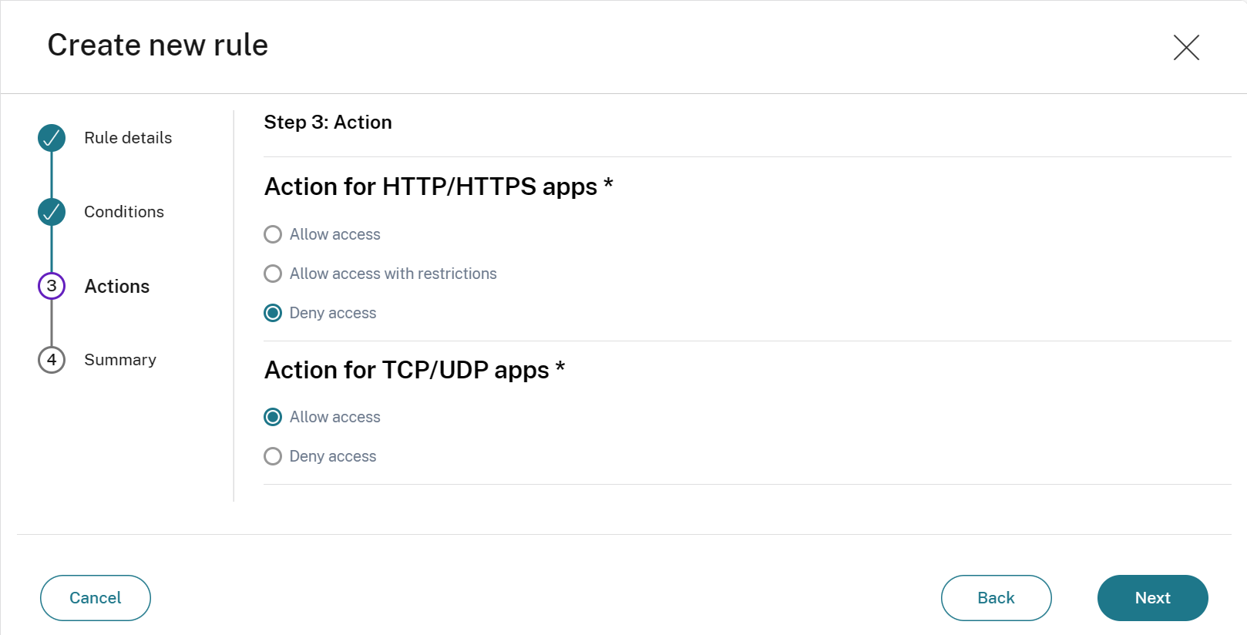
Task: Select Allow access for TCP/UDP apps
Action: click(x=273, y=417)
